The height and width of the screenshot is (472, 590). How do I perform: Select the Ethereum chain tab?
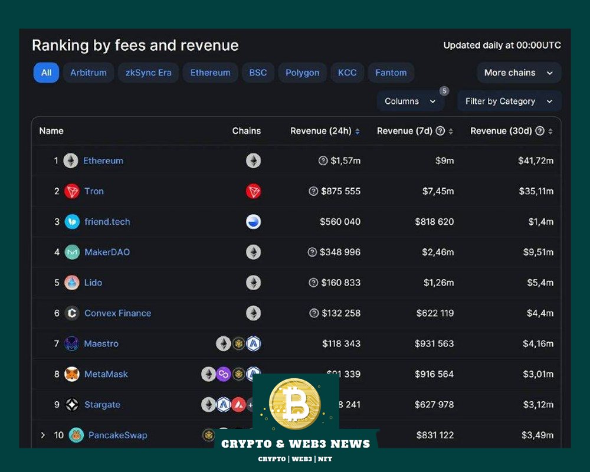[x=211, y=73]
